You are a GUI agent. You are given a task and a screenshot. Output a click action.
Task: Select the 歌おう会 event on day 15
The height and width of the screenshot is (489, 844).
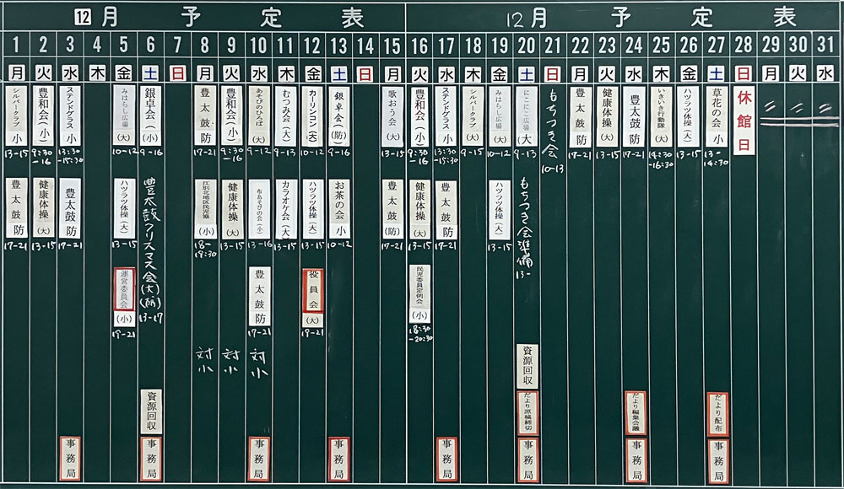click(392, 116)
